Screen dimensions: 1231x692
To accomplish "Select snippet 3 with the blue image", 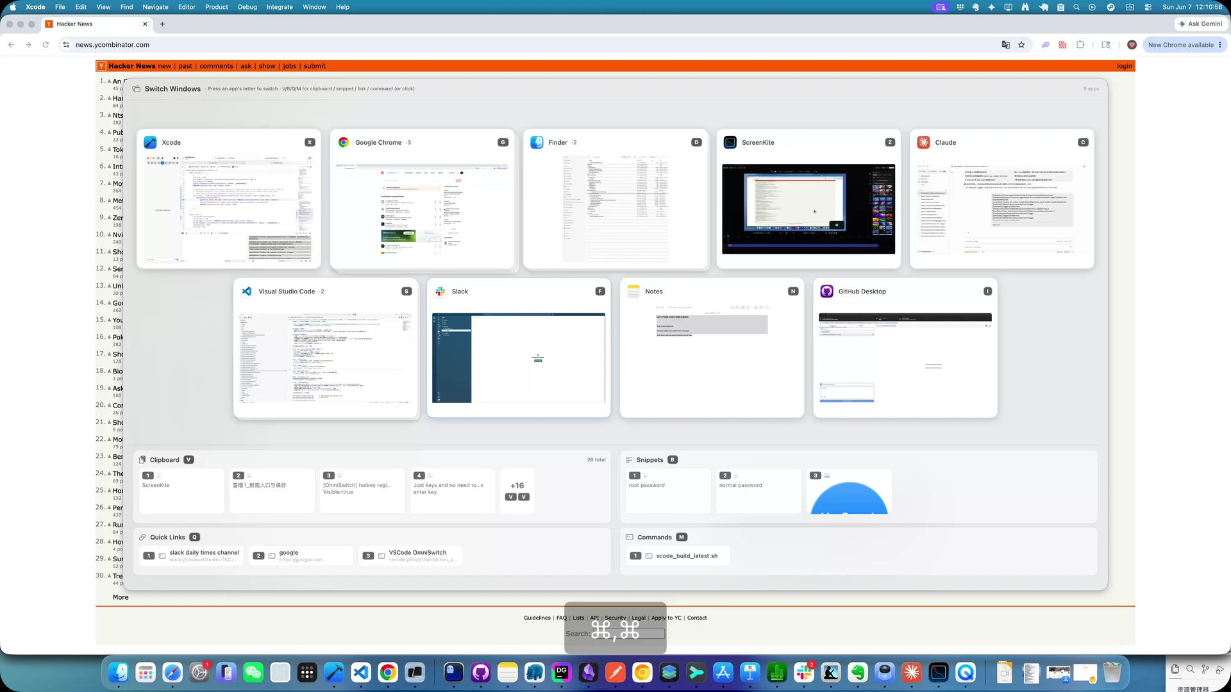I will pyautogui.click(x=849, y=491).
